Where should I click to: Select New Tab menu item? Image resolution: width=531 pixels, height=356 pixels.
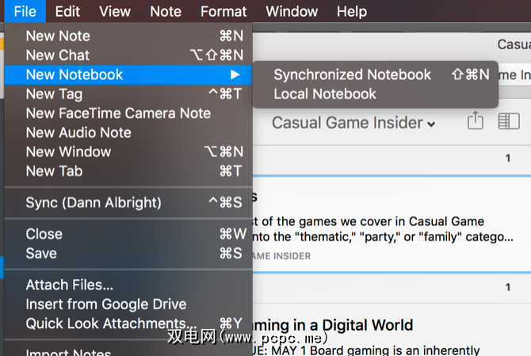click(x=54, y=170)
